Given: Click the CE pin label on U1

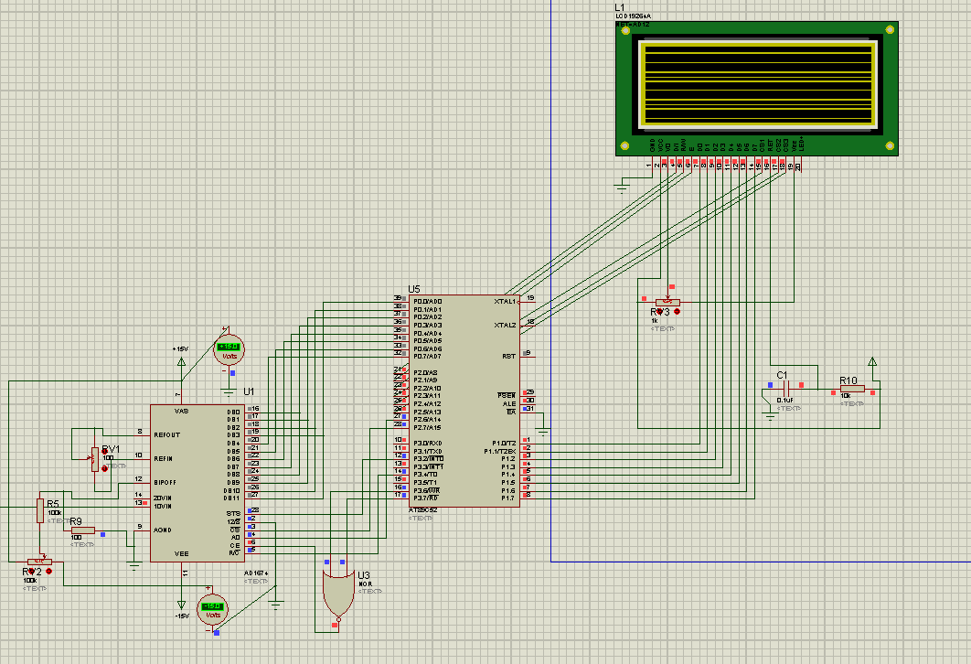Looking at the screenshot, I should pyautogui.click(x=235, y=546).
